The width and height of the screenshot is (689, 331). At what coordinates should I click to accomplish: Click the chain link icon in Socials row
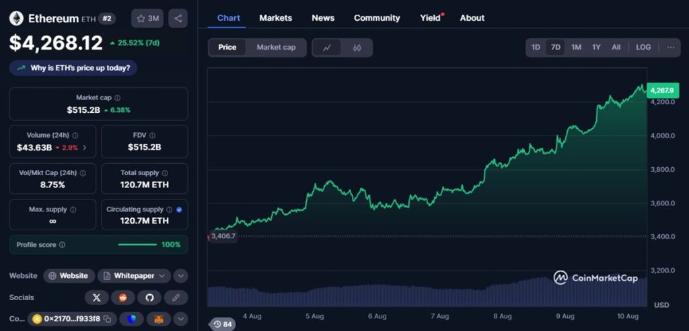pos(176,297)
